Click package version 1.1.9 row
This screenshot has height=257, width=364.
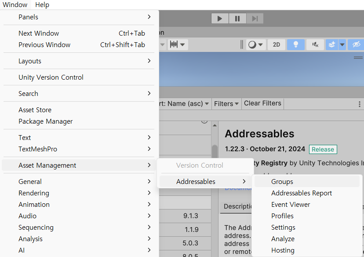pyautogui.click(x=185, y=230)
